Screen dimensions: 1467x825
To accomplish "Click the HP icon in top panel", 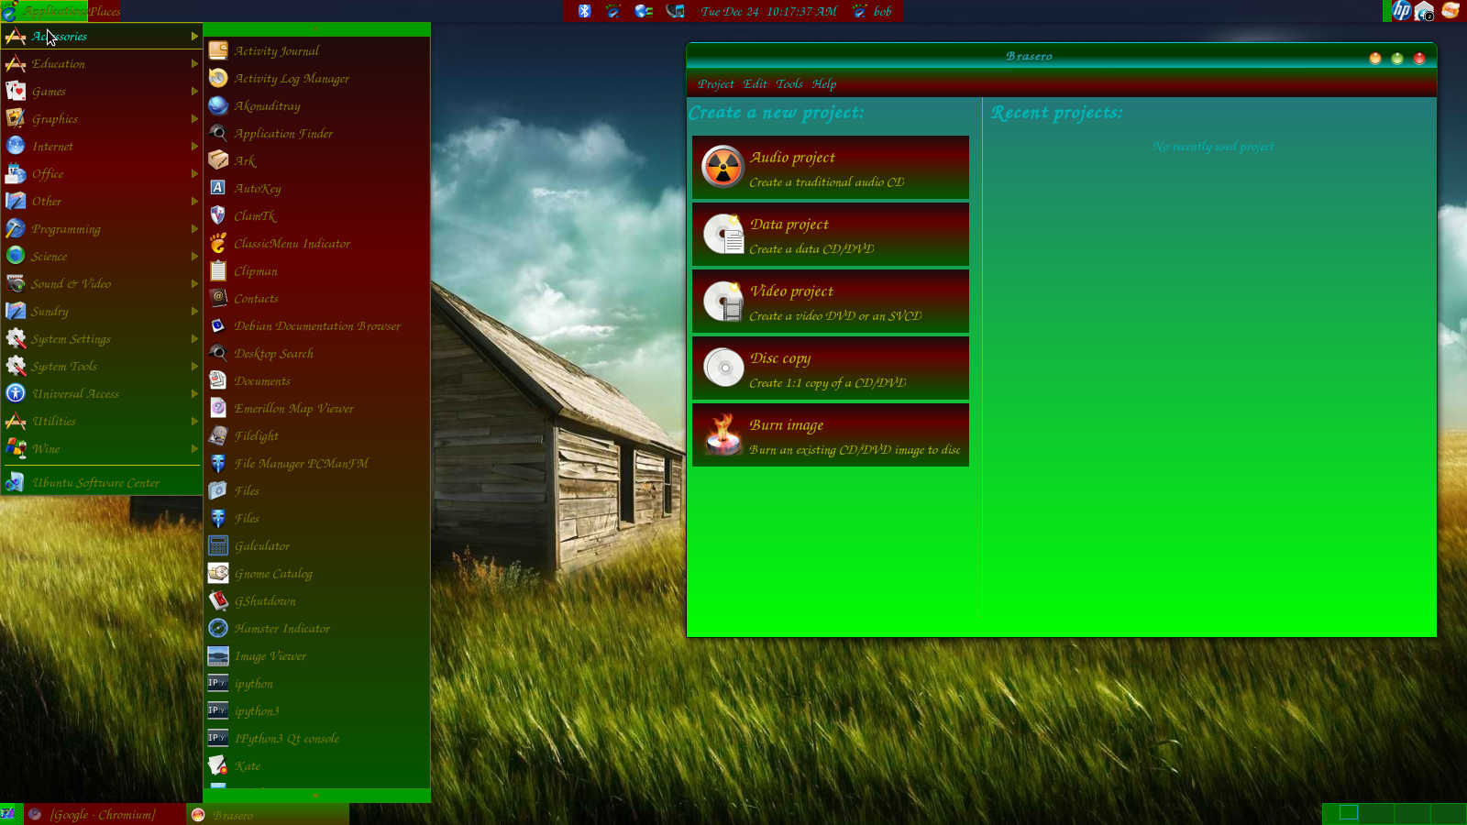I will click(x=1402, y=10).
